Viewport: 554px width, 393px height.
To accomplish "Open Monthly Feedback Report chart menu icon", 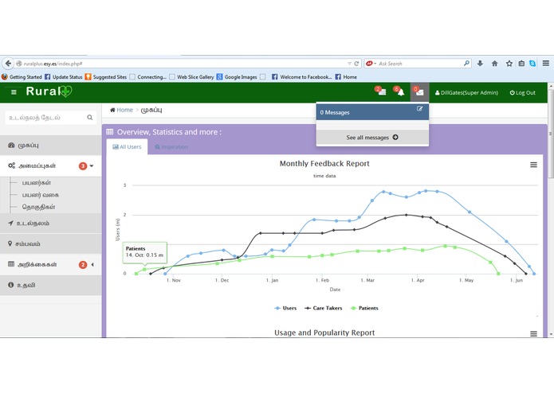I will 533,165.
